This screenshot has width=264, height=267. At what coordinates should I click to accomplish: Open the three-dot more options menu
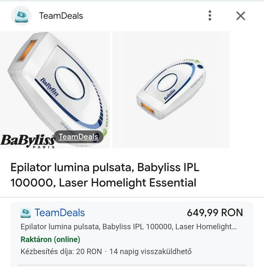(x=210, y=16)
